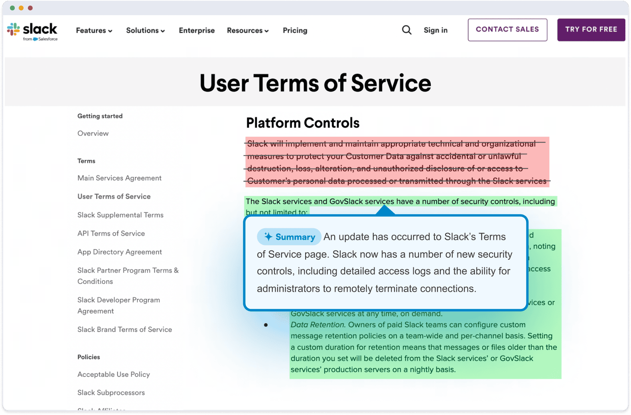This screenshot has width=631, height=415.
Task: Click the Platform Controls heading
Action: [303, 123]
